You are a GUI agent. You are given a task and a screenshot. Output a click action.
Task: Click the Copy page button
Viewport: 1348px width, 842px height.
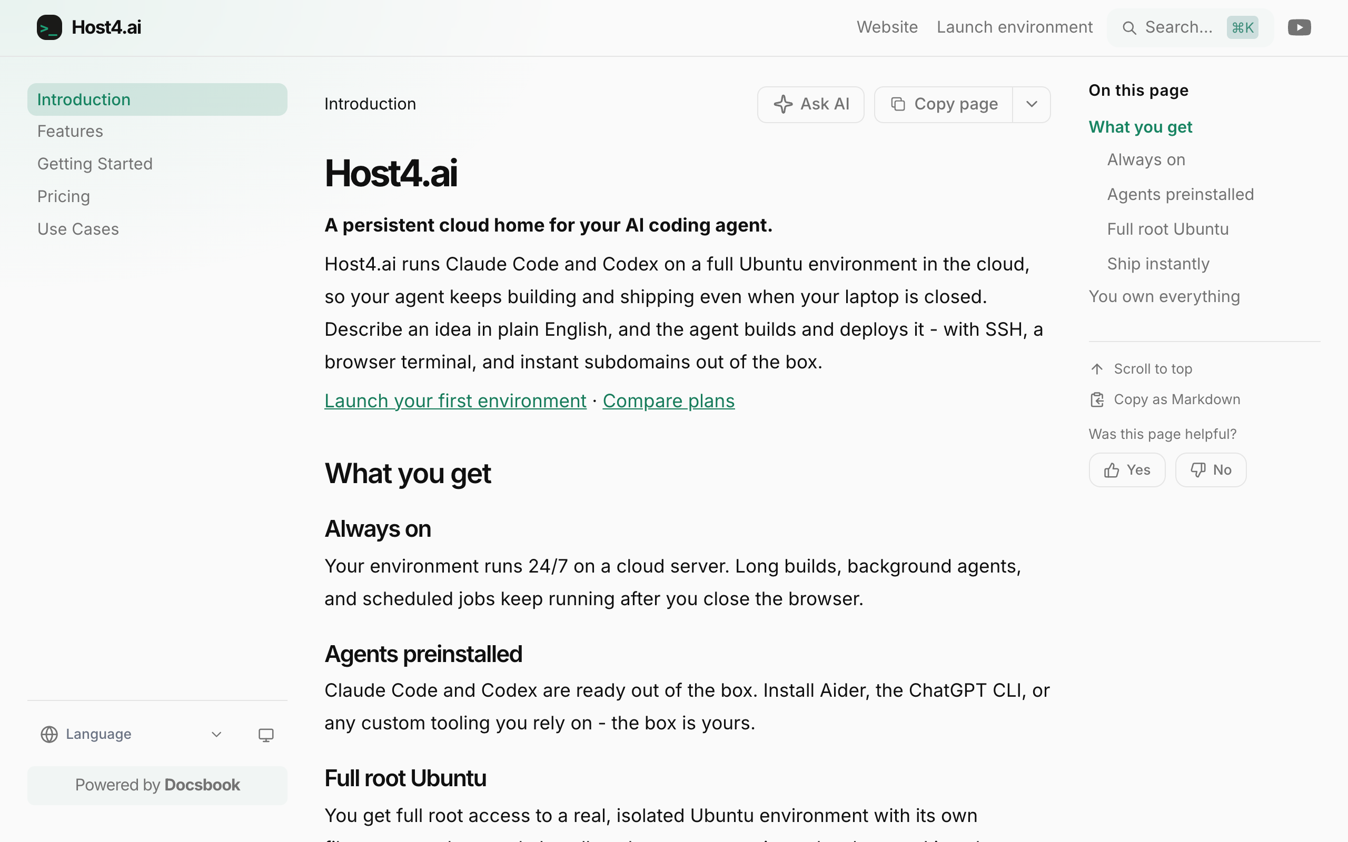pos(944,104)
